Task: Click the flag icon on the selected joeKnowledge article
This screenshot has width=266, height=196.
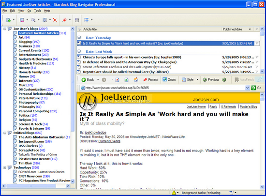Action: point(257,44)
